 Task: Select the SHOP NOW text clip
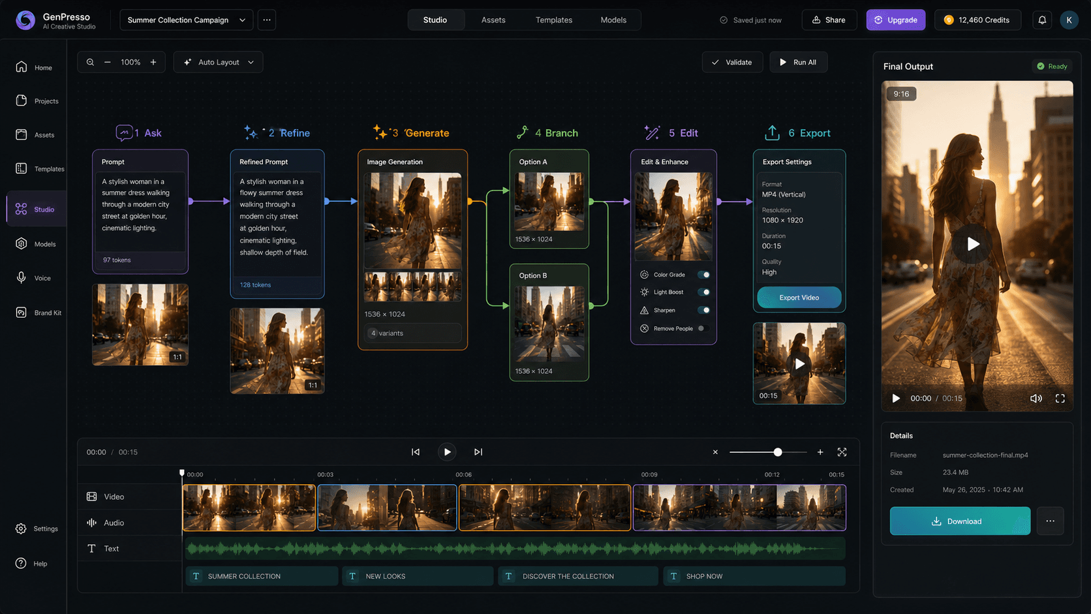(754, 576)
